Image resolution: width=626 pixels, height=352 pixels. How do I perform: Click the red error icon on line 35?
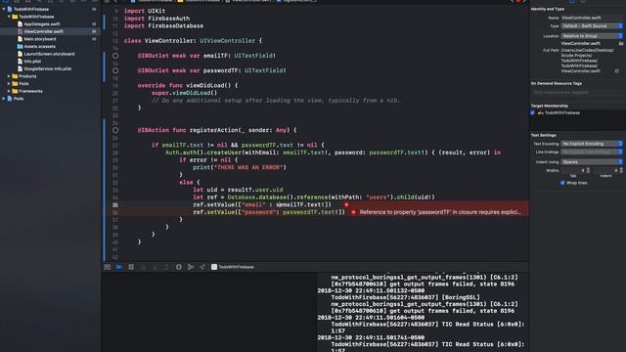[x=346, y=204]
